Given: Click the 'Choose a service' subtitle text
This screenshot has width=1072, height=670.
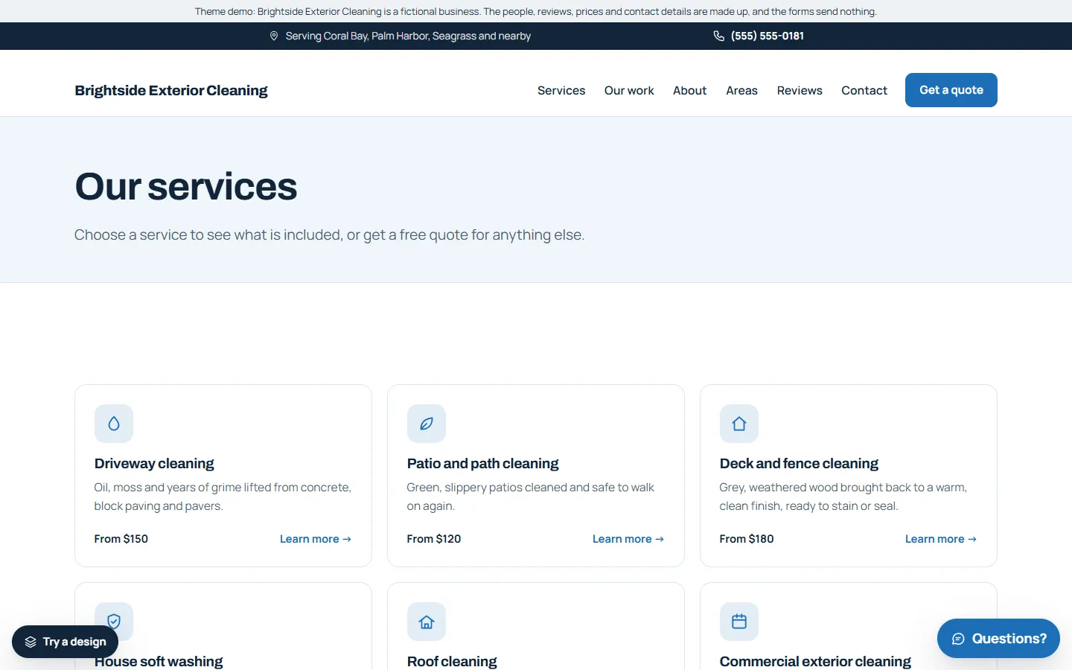Looking at the screenshot, I should click(x=329, y=235).
